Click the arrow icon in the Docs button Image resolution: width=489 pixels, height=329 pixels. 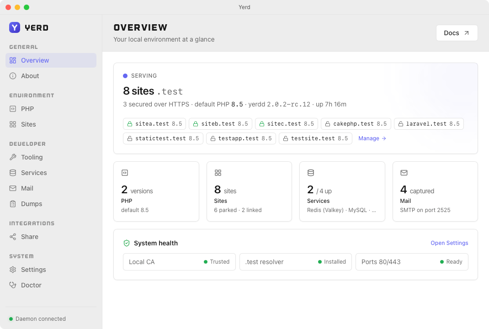(x=467, y=33)
